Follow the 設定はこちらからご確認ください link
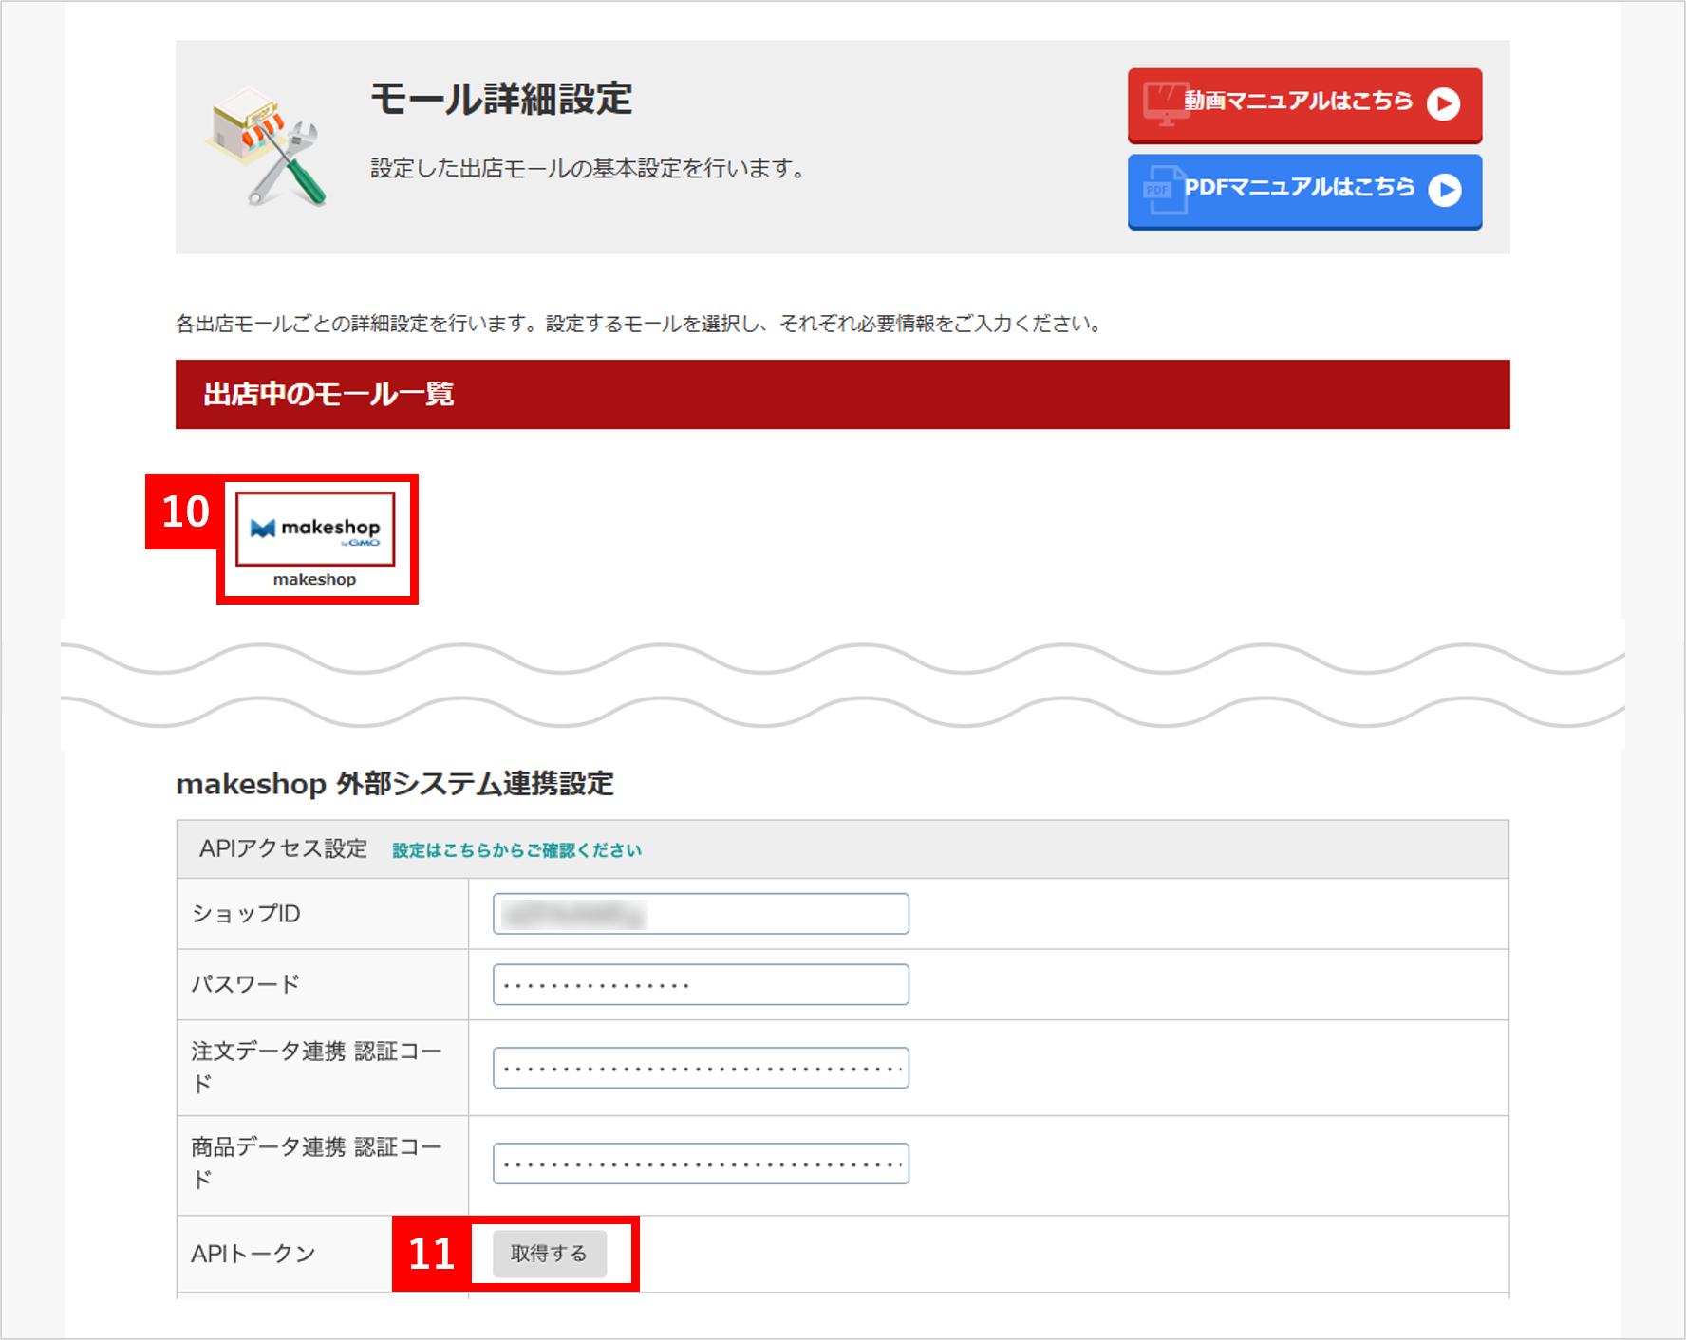1686x1340 pixels. (516, 850)
